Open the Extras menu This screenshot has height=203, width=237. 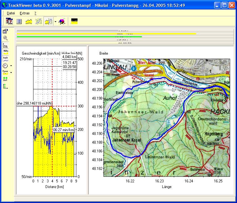coord(25,13)
